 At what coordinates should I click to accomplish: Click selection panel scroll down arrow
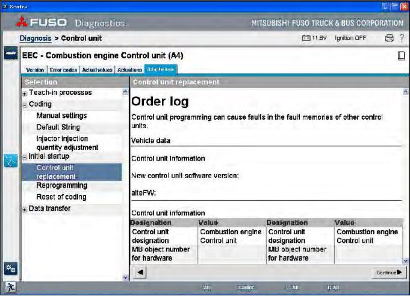pos(125,277)
